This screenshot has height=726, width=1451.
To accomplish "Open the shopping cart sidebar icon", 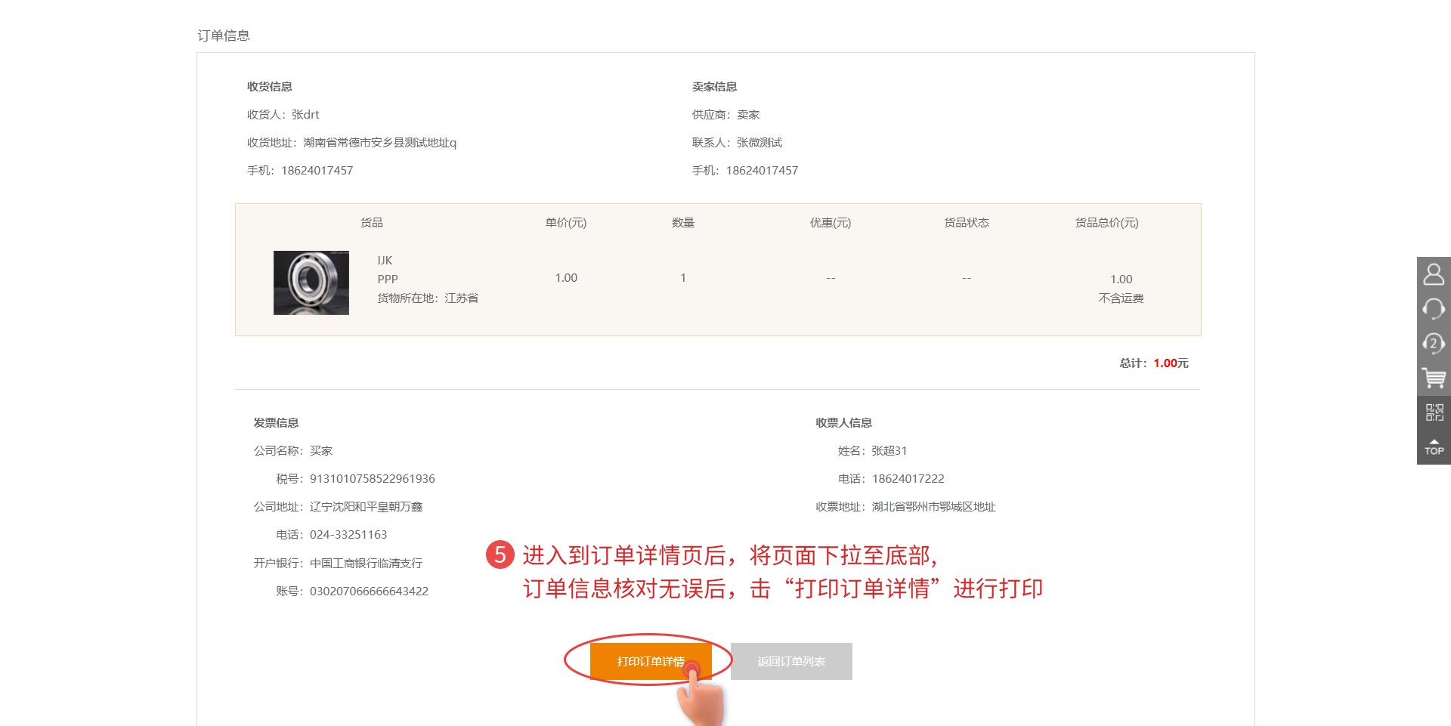I will click(1434, 378).
